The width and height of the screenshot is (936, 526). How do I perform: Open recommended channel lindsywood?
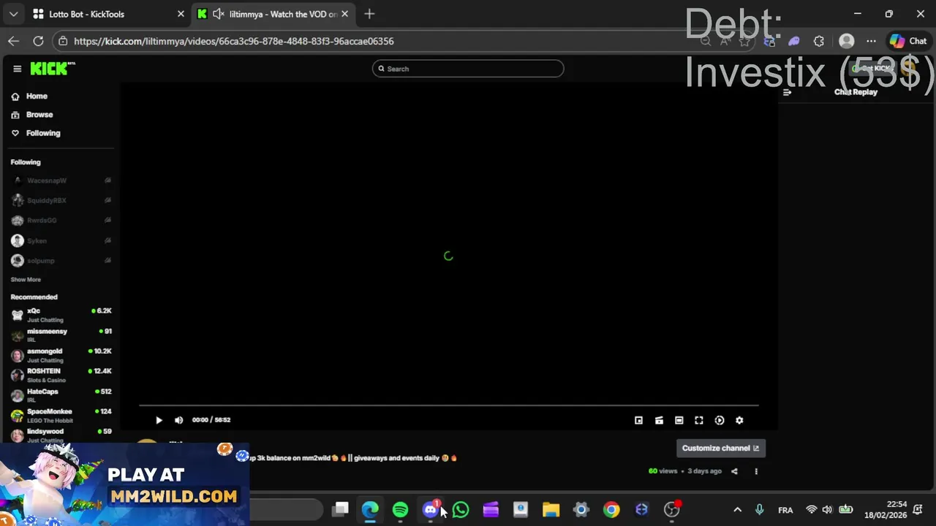(x=61, y=435)
